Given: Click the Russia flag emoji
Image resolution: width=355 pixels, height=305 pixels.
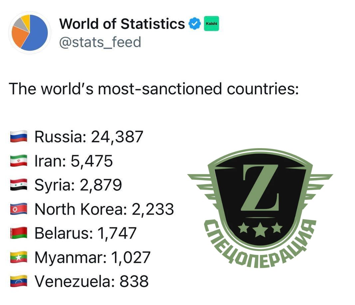Looking at the screenshot, I should (19, 136).
